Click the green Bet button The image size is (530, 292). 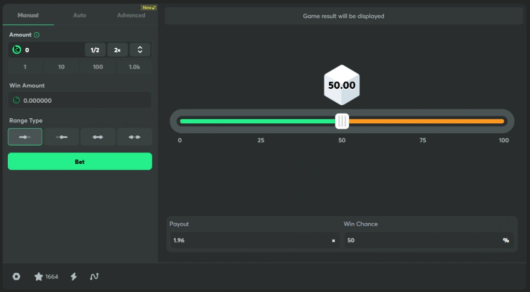[x=80, y=161]
